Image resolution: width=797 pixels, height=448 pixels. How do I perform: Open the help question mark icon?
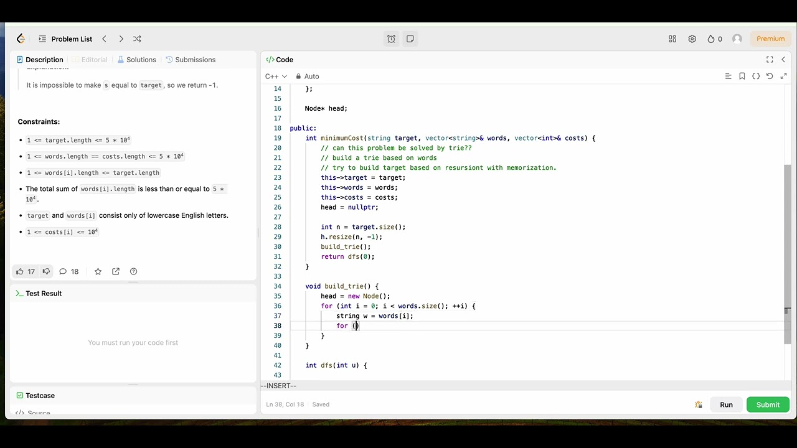click(133, 271)
